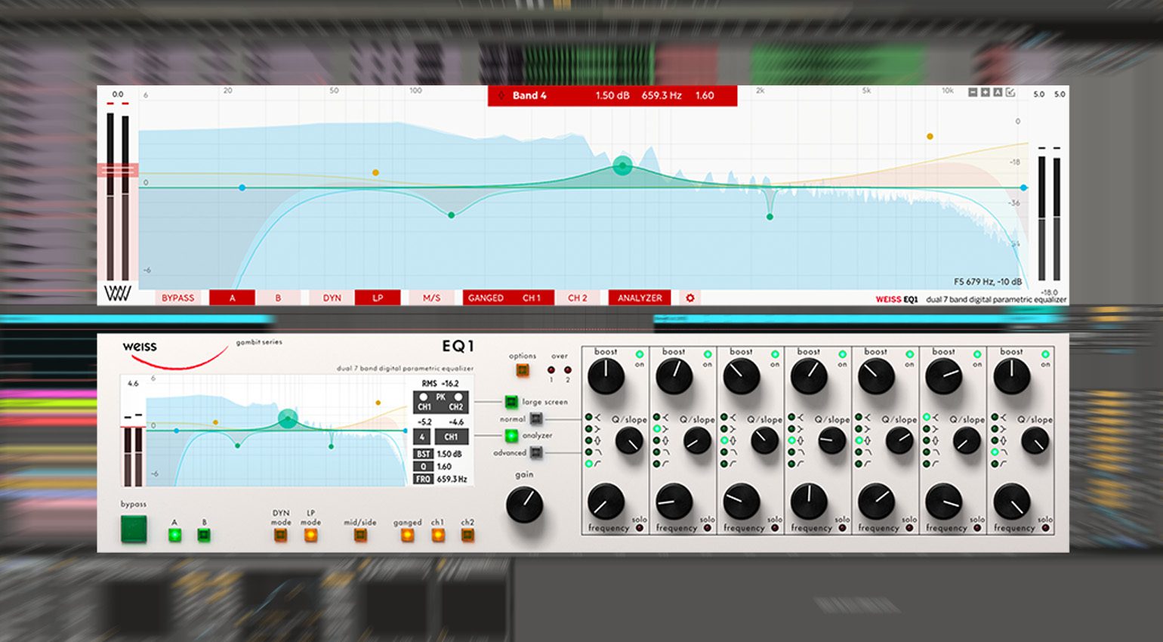This screenshot has width=1163, height=642.
Task: Click the large green bypass button on hardware panel
Action: click(134, 529)
